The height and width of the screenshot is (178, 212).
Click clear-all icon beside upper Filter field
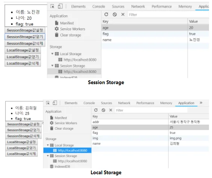[x=115, y=14]
